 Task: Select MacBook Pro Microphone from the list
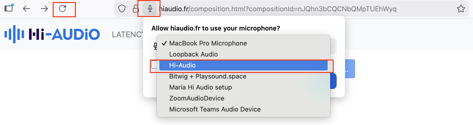click(x=208, y=43)
